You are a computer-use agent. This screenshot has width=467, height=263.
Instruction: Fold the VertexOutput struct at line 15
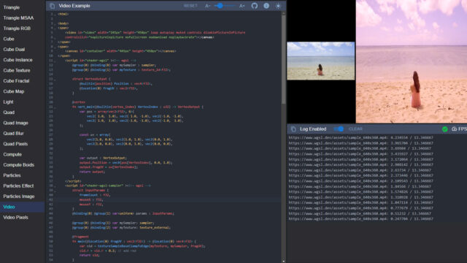pos(55,79)
